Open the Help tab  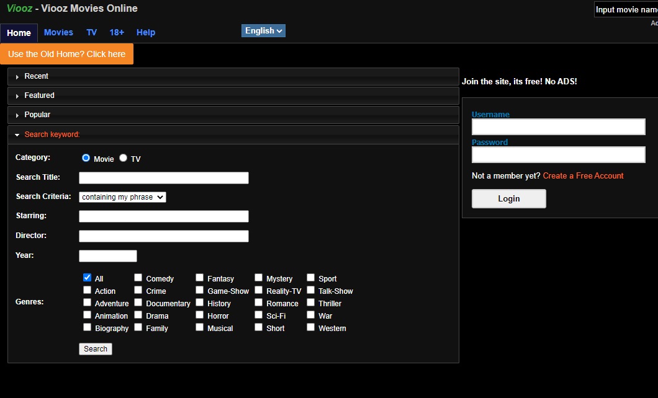(146, 32)
